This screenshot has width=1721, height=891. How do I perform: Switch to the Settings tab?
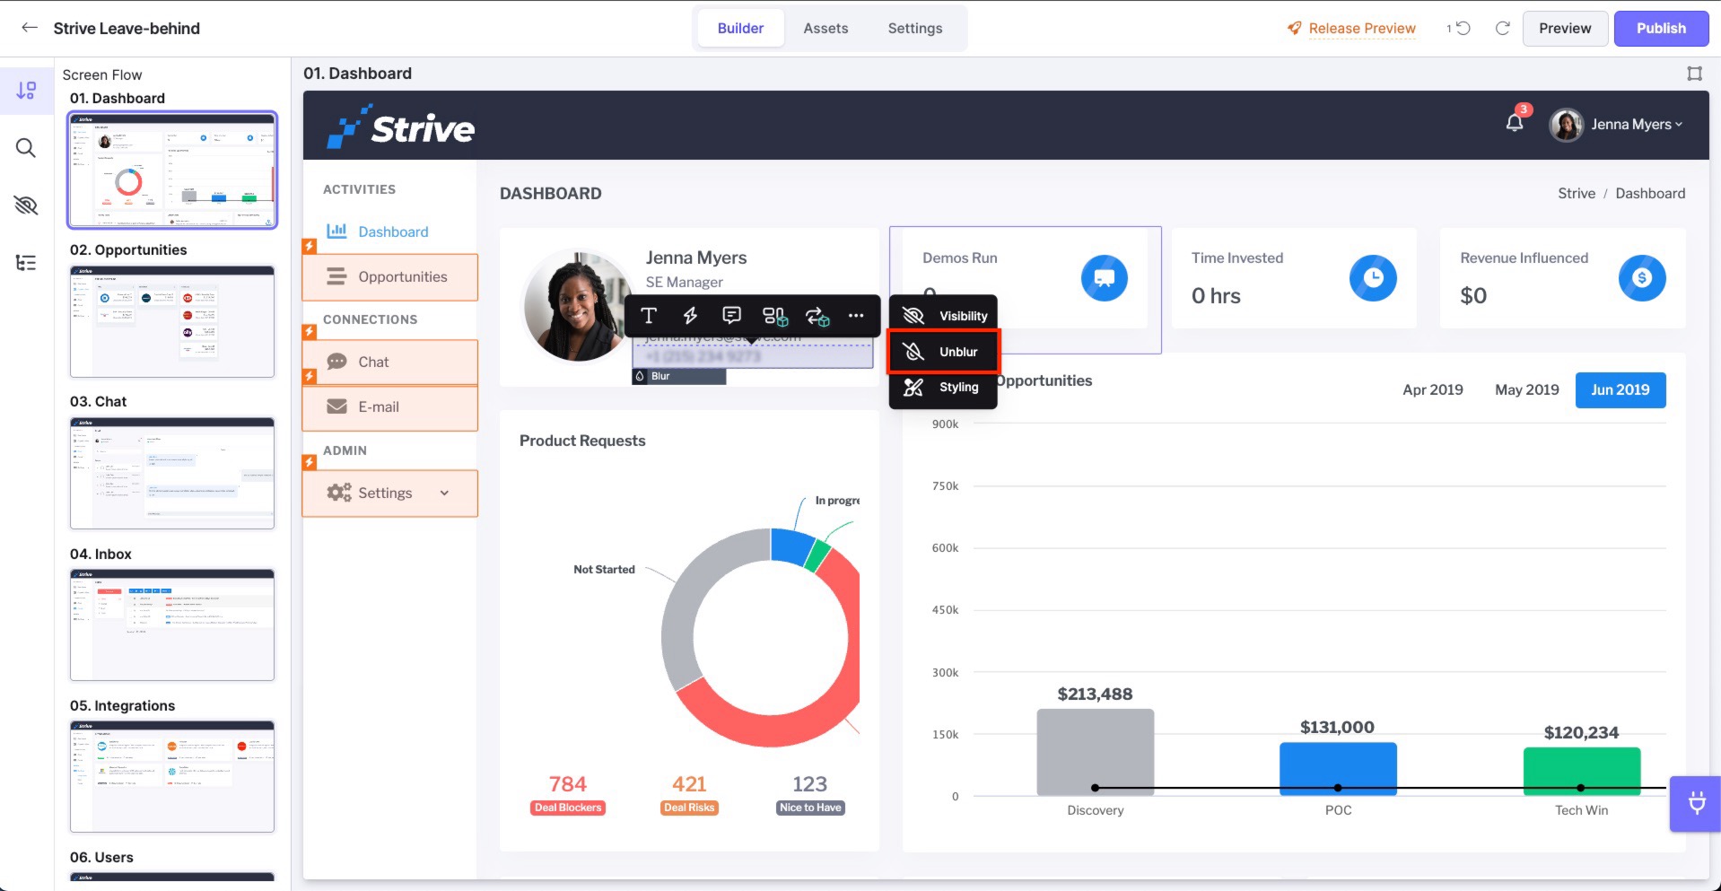(x=915, y=28)
